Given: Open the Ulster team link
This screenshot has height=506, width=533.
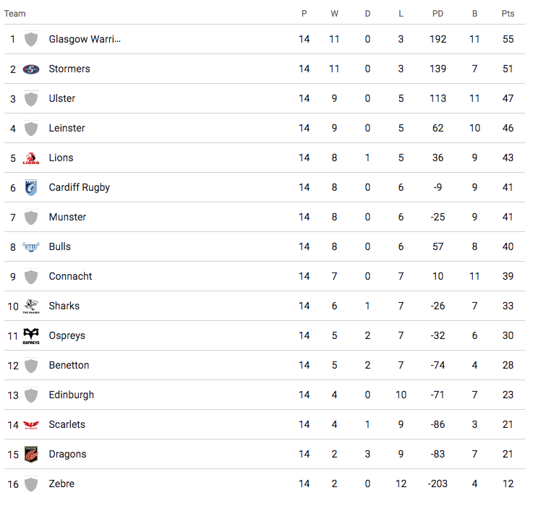Looking at the screenshot, I should (x=62, y=98).
